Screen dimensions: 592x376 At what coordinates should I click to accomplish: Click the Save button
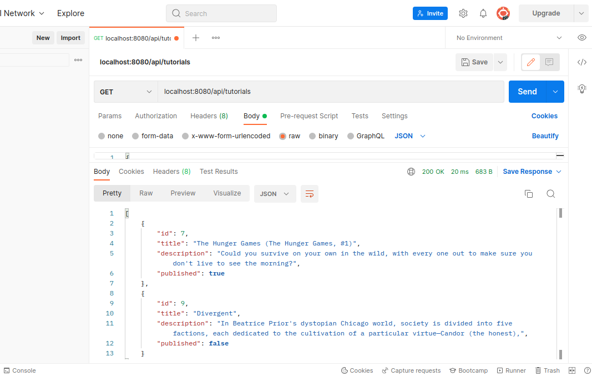coord(474,62)
